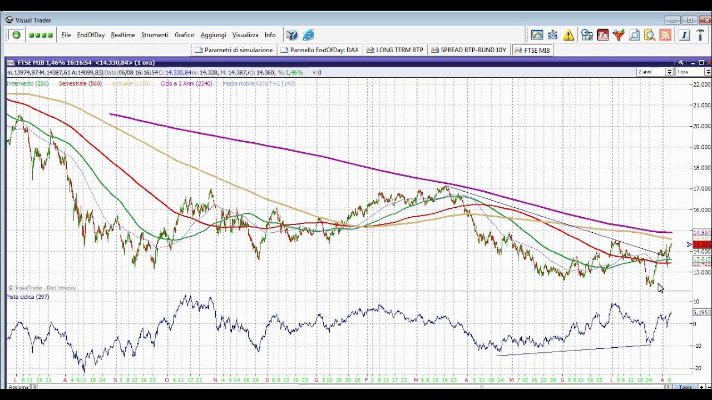Click the Annuale (1120) indicator label
Image resolution: width=712 pixels, height=400 pixels.
[x=131, y=83]
